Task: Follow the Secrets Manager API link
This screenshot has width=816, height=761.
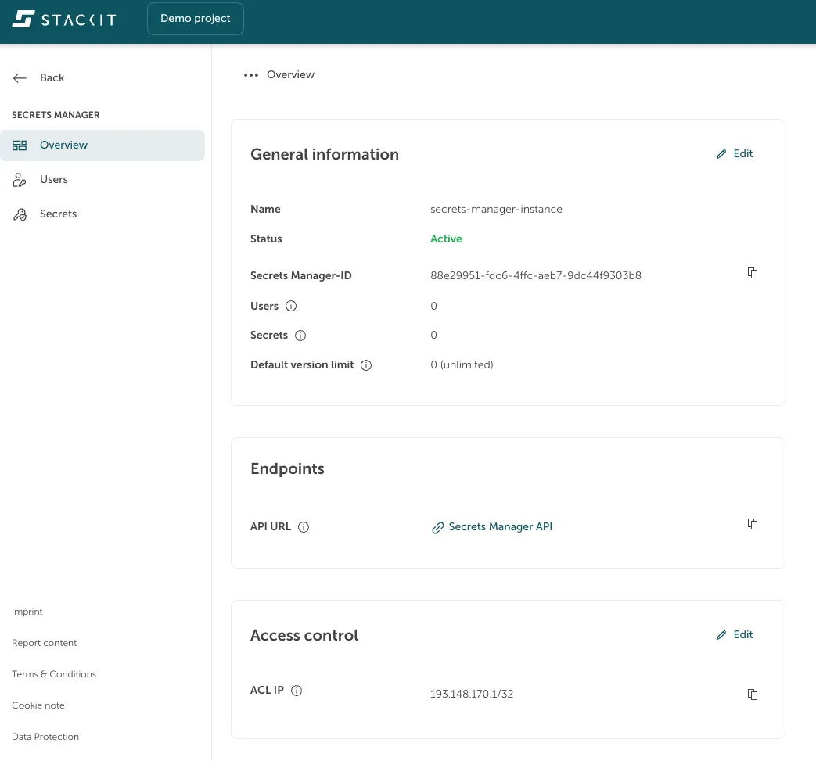Action: pos(500,526)
